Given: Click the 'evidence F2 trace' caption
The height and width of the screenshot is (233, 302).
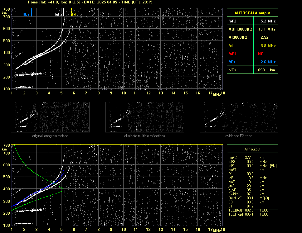Looking at the screenshot, I should (x=239, y=136).
